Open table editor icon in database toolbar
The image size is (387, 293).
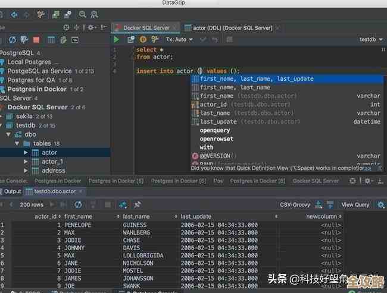51,40
